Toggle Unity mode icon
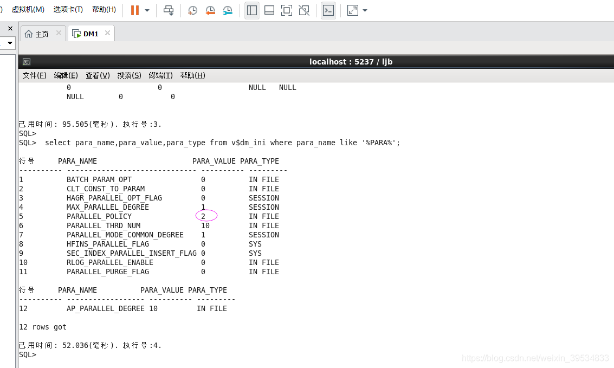Image resolution: width=614 pixels, height=368 pixels. coord(304,10)
